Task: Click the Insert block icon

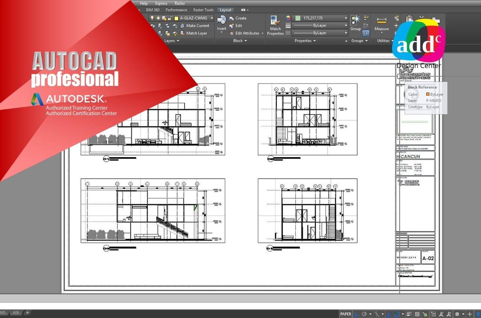Action: click(x=221, y=19)
